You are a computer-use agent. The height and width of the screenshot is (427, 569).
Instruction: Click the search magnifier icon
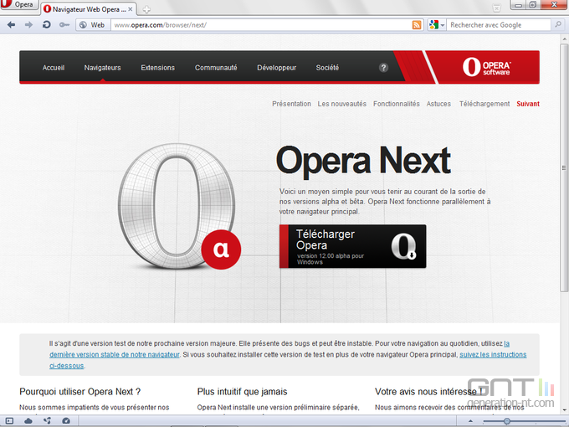pos(558,24)
